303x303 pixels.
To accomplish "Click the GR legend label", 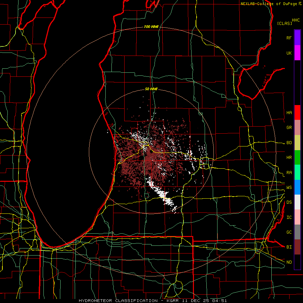I will tap(289, 128).
